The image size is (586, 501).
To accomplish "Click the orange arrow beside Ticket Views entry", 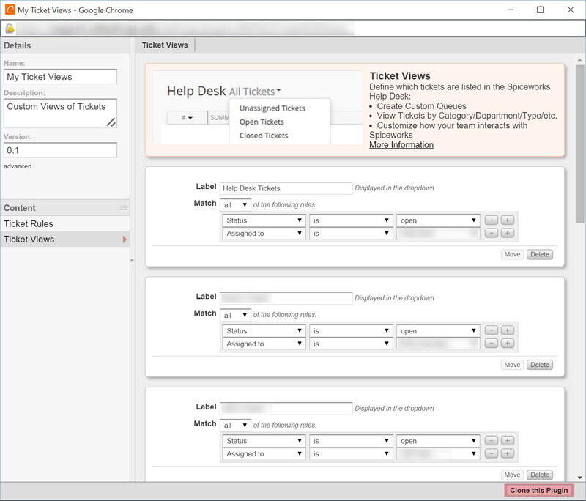I will pyautogui.click(x=126, y=239).
